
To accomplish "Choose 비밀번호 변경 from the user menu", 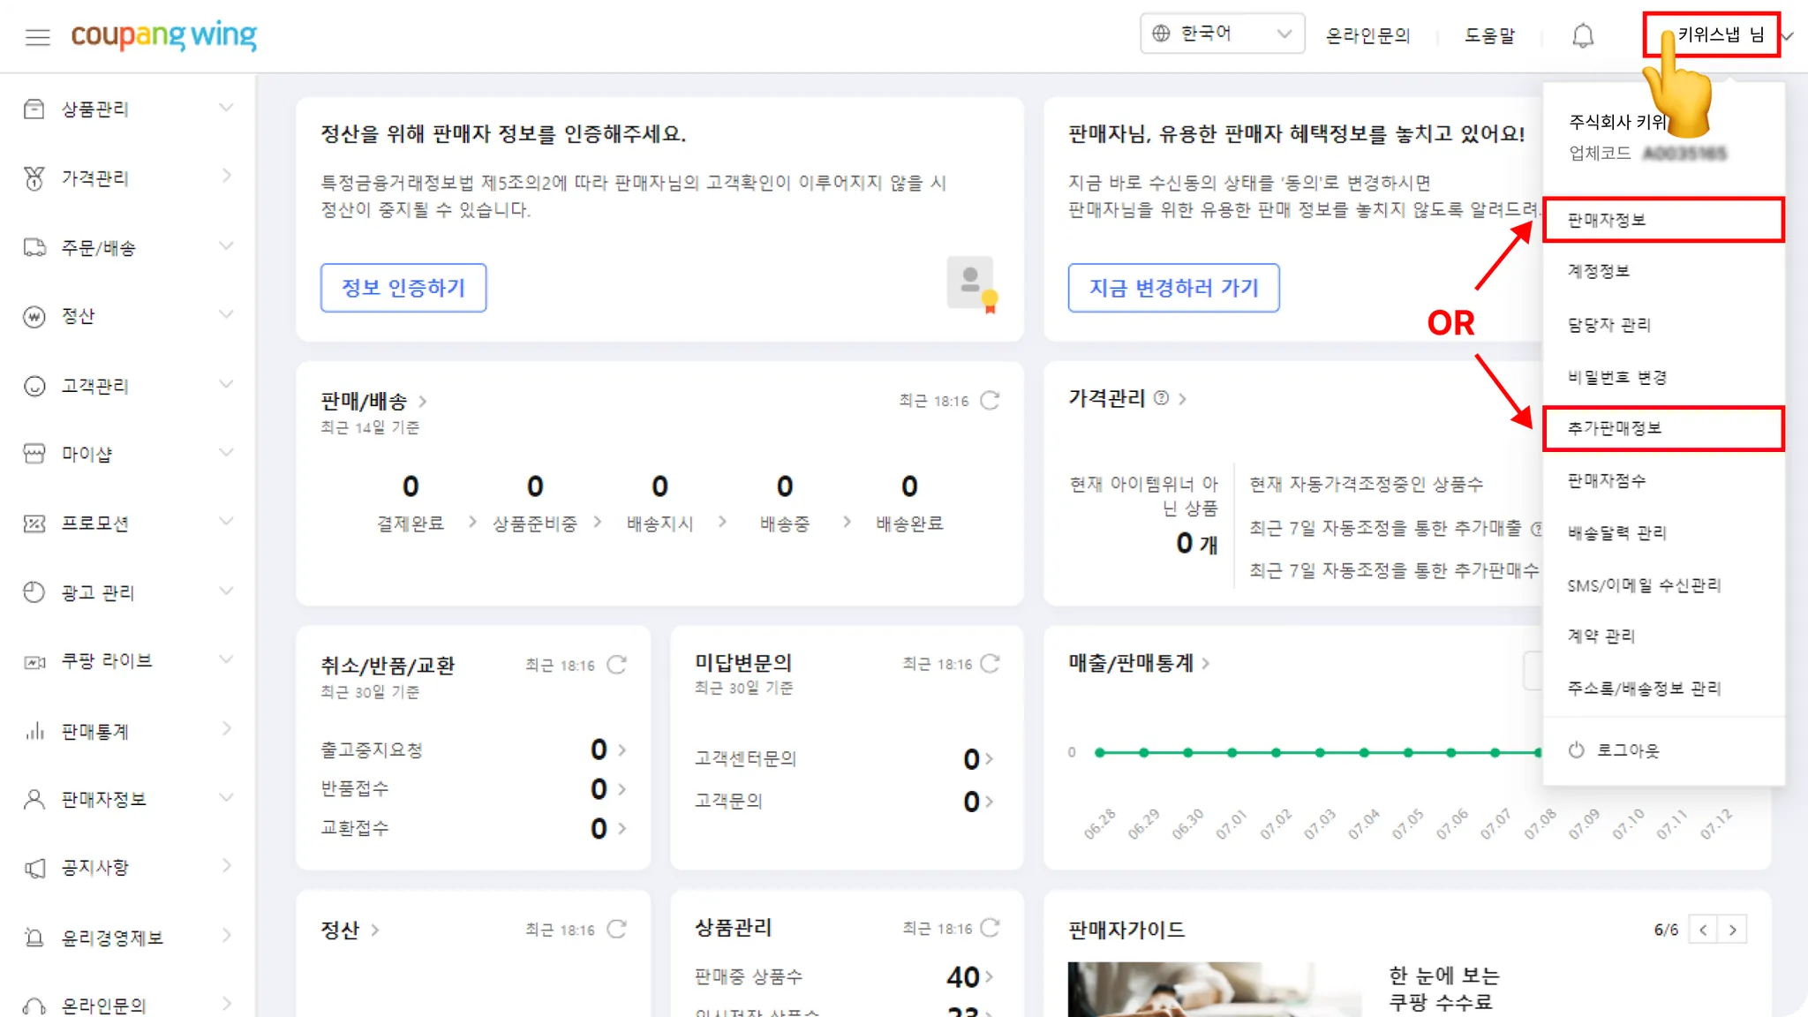I will [1616, 377].
